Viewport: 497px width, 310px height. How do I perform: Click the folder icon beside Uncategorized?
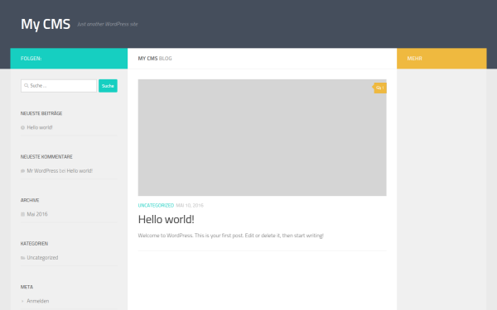pos(22,258)
